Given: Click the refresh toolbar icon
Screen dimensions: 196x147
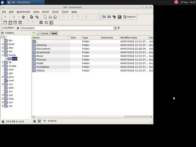Looking at the screenshot, I should point(37,17).
